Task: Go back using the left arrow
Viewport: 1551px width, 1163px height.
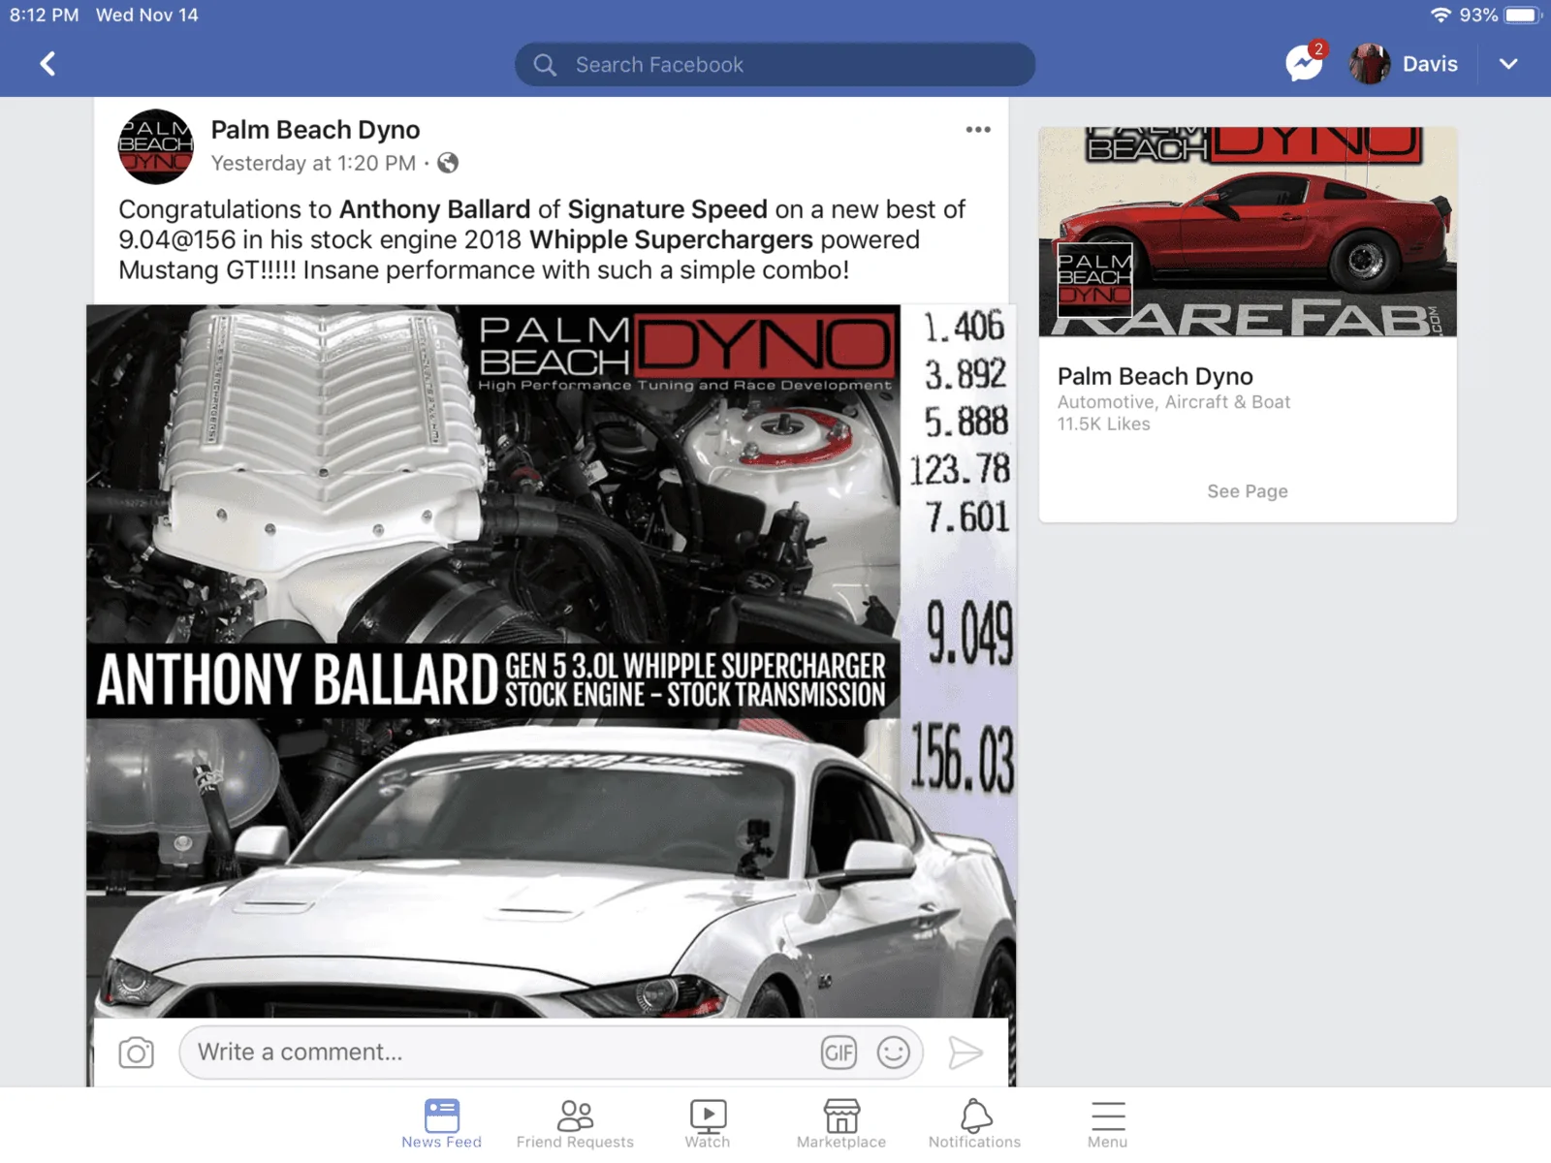Action: 47,64
